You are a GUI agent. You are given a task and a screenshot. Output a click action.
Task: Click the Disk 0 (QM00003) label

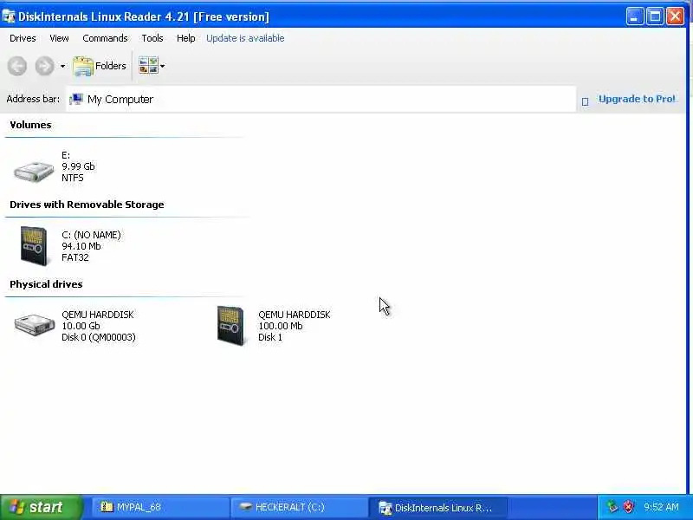(x=99, y=337)
